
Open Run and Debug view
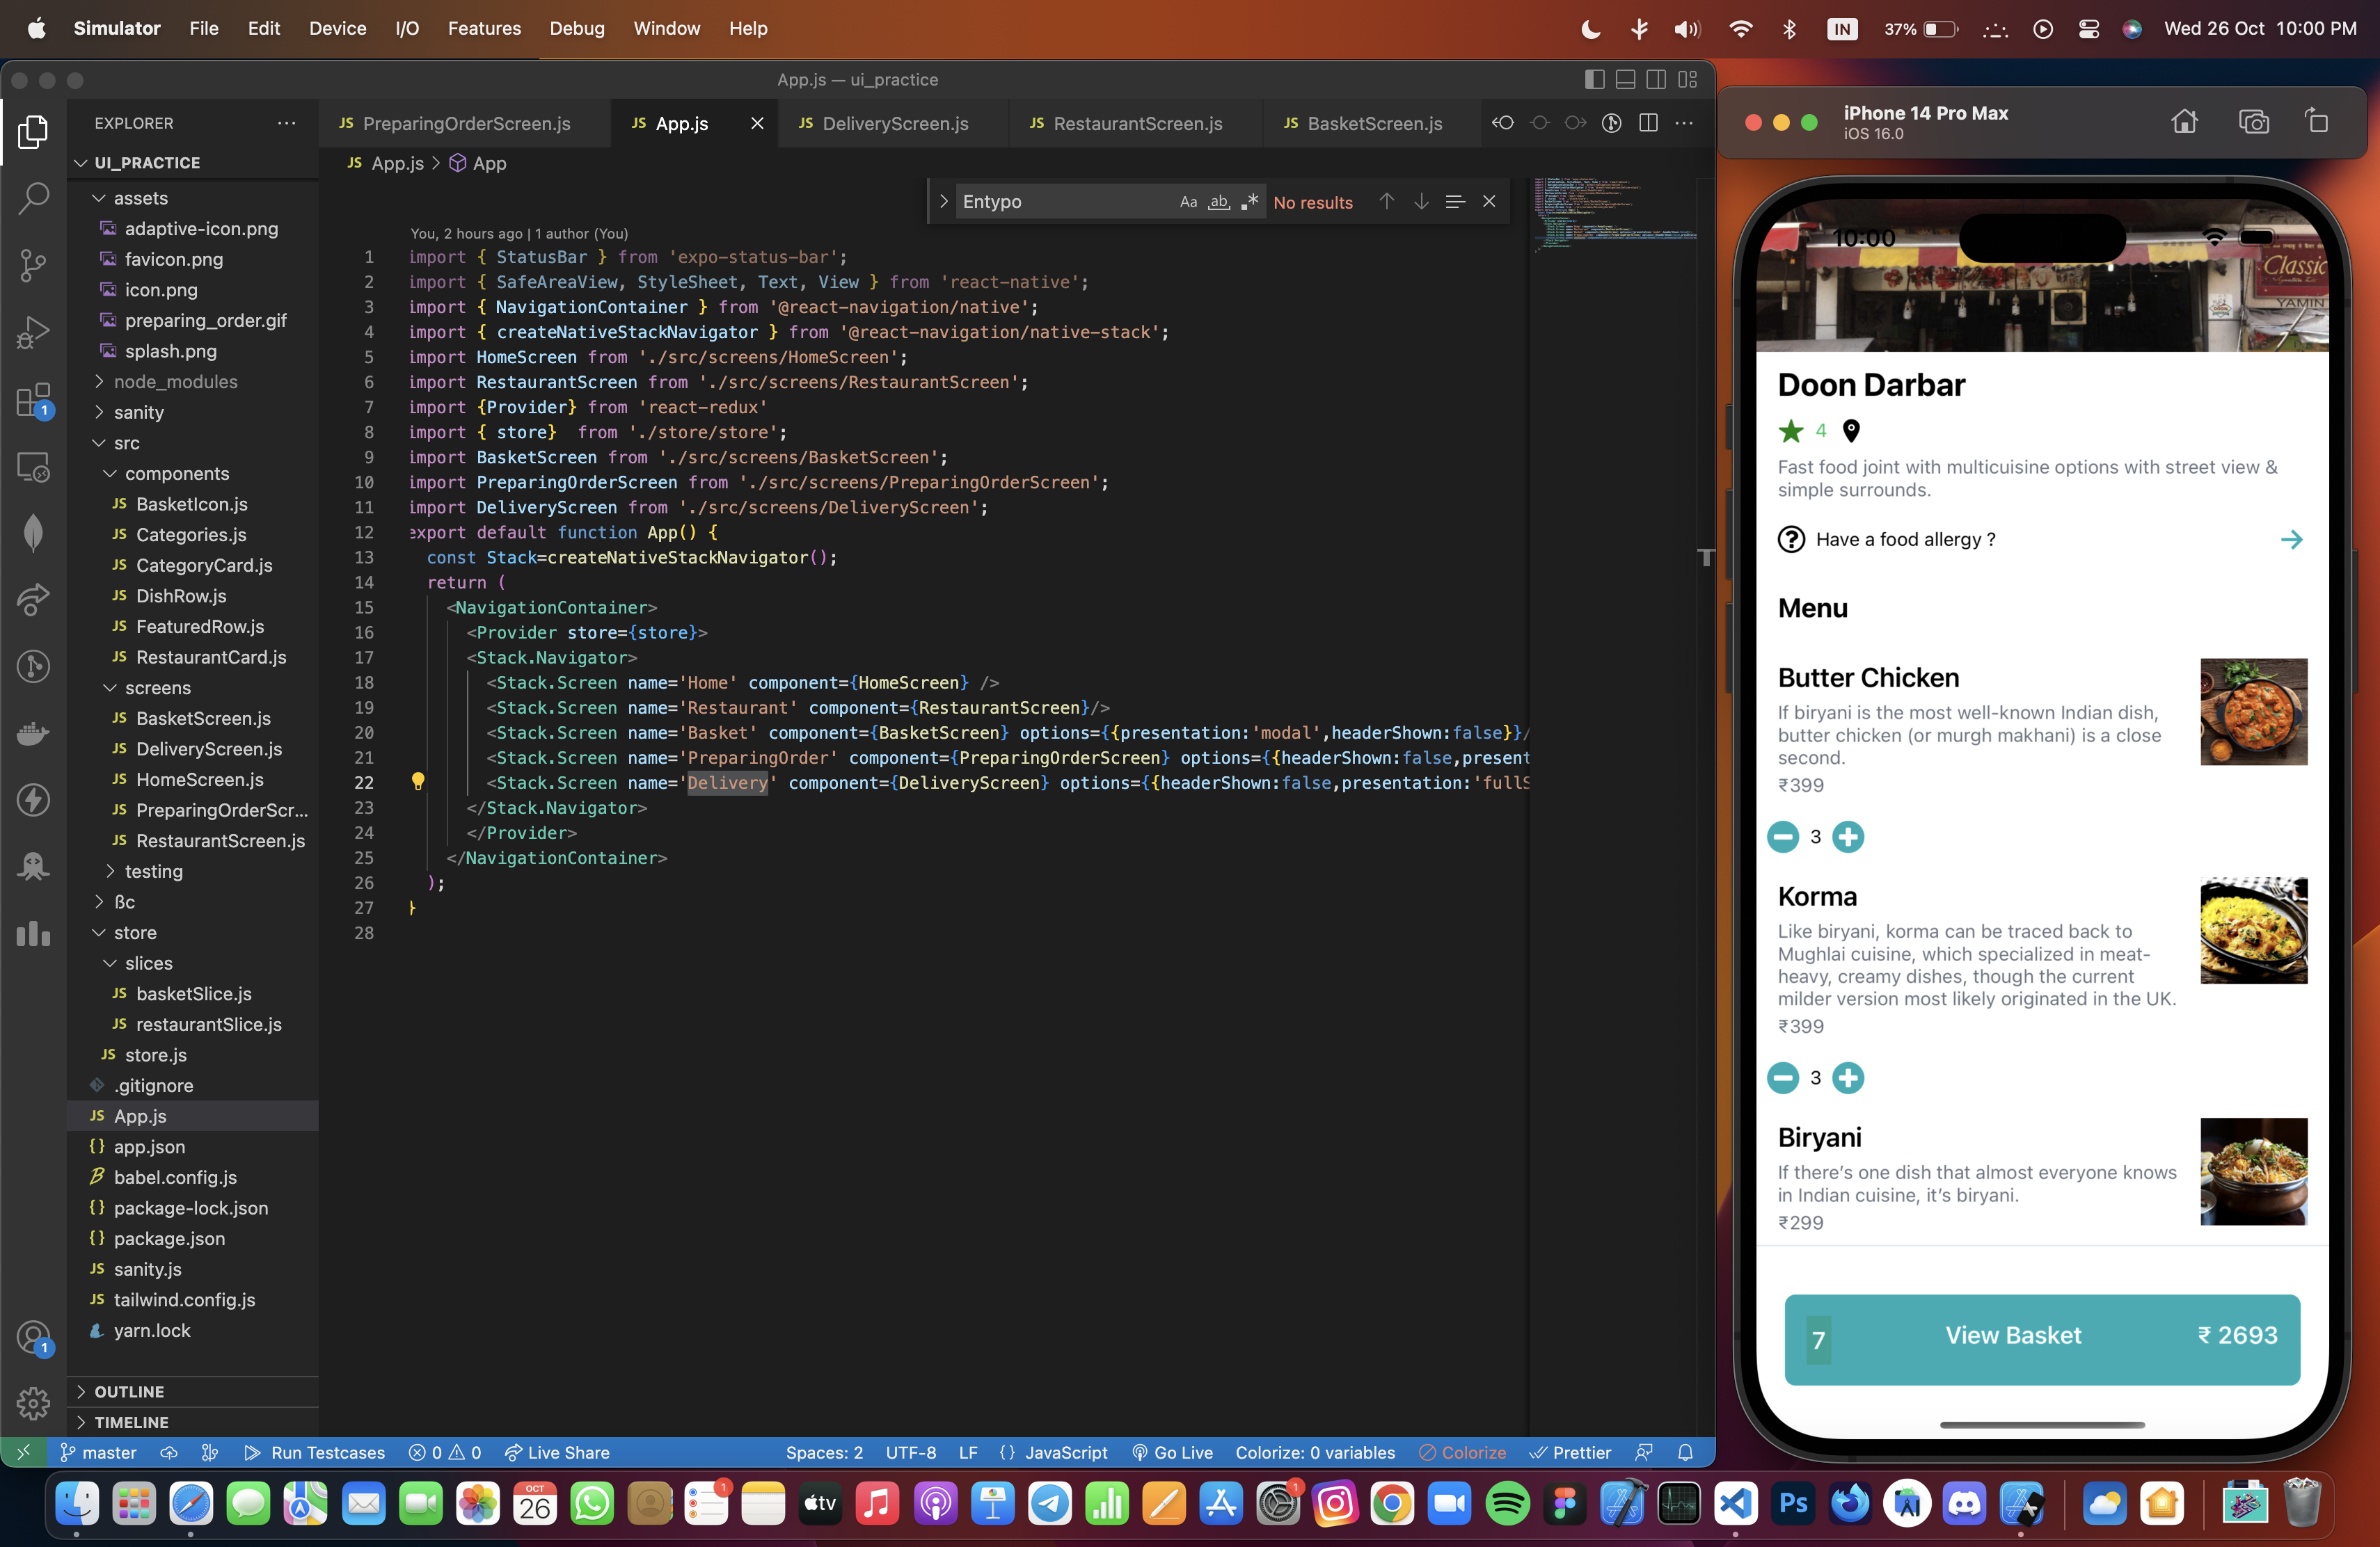pyautogui.click(x=33, y=332)
